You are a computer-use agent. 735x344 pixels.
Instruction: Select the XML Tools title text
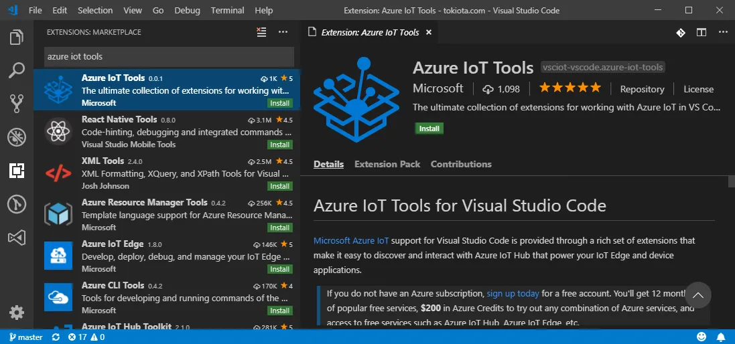[x=103, y=161]
